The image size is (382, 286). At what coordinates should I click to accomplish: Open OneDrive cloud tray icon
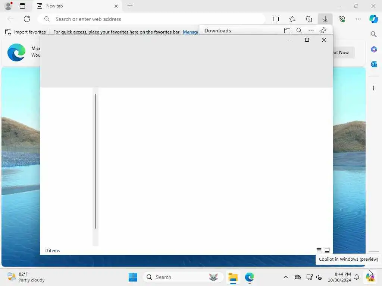click(x=297, y=277)
